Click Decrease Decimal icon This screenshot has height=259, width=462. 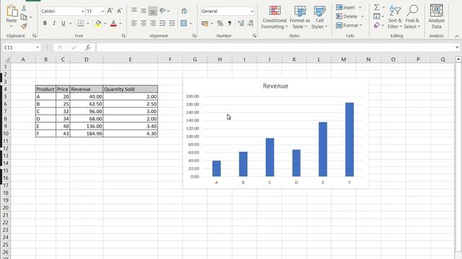250,24
